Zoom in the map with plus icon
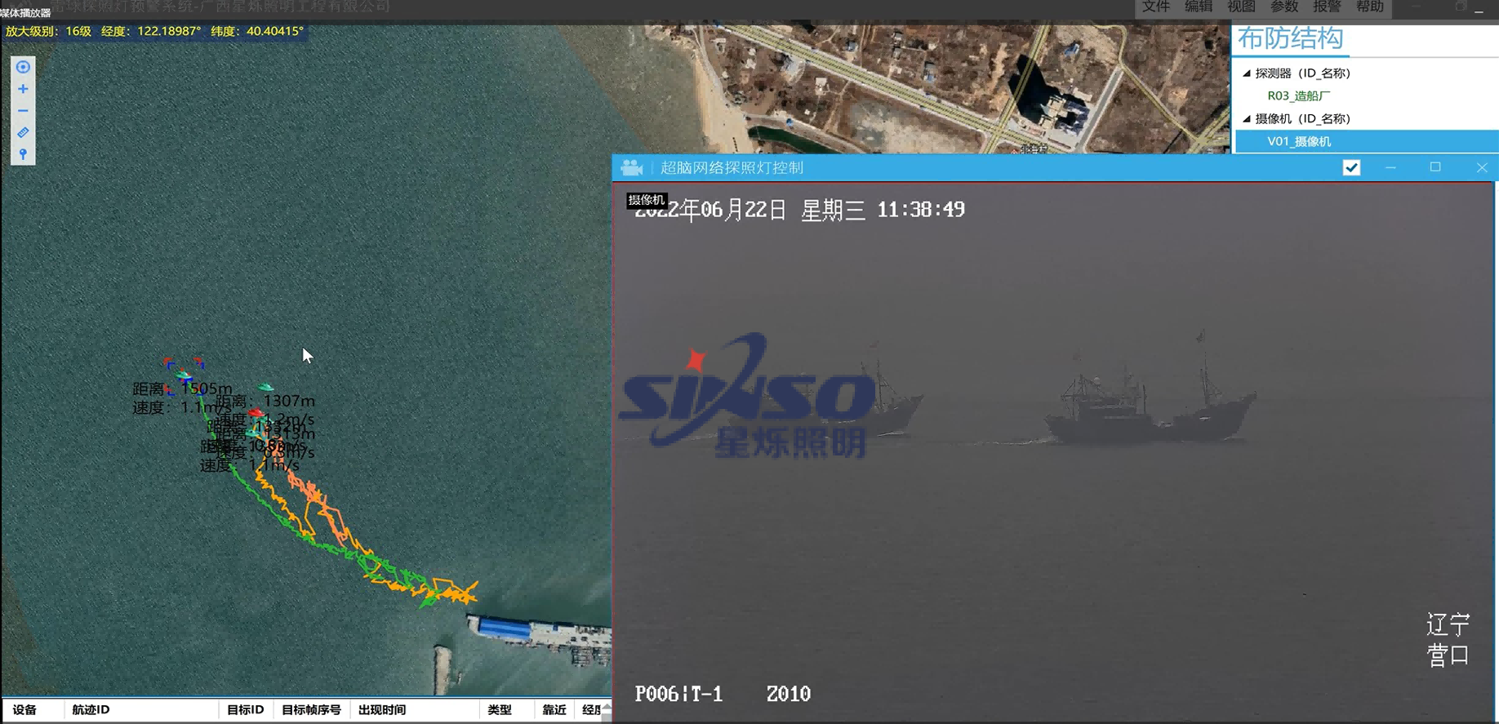Image resolution: width=1499 pixels, height=724 pixels. click(23, 89)
